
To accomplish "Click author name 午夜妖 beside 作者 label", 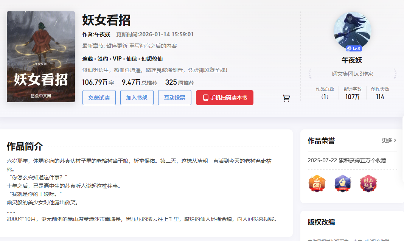I will [102, 34].
